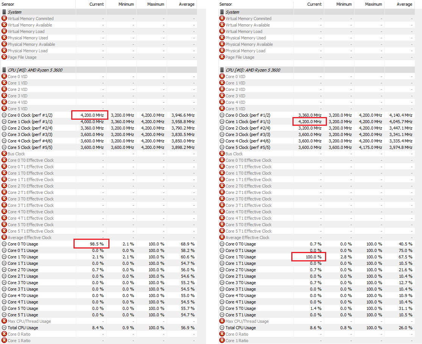The image size is (422, 344).
Task: Click red X icon beside Bus Clock in right panel
Action: click(x=222, y=154)
